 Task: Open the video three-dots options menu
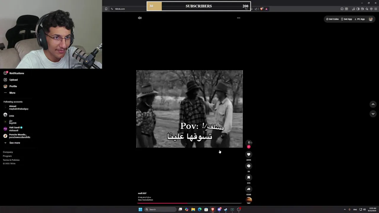(x=239, y=18)
